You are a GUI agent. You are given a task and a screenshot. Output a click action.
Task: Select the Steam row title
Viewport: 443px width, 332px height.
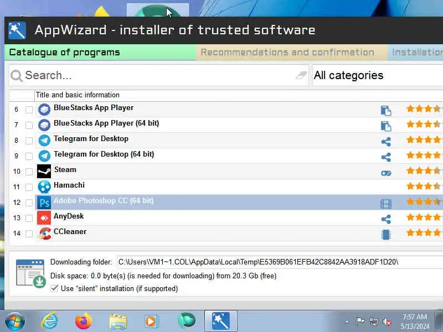[x=65, y=170]
